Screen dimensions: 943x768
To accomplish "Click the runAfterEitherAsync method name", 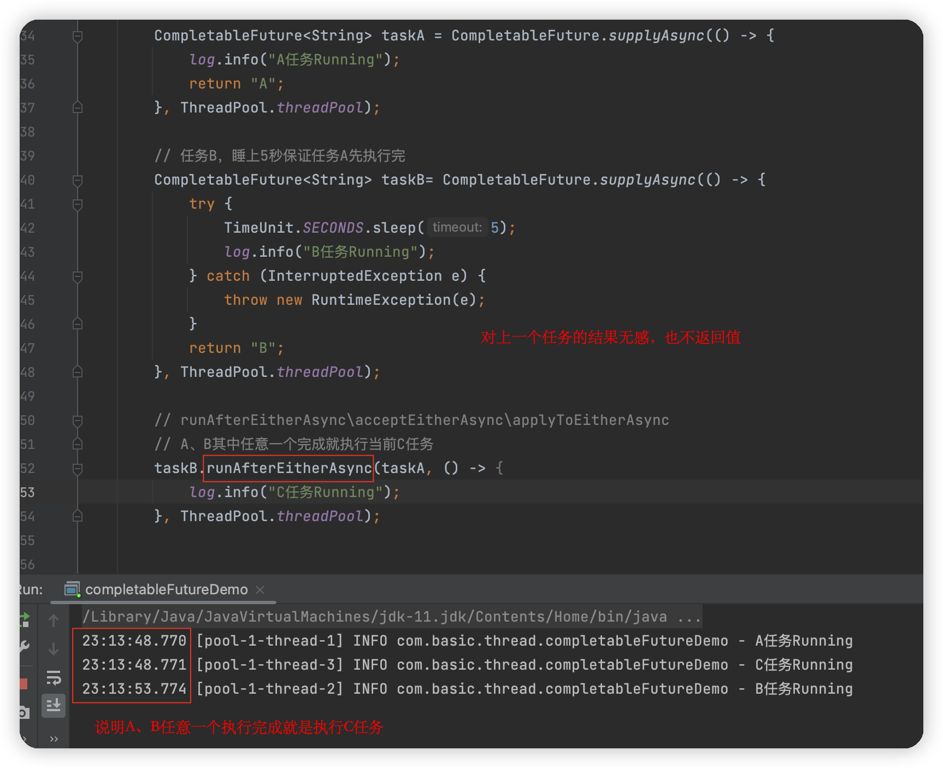I will point(289,468).
